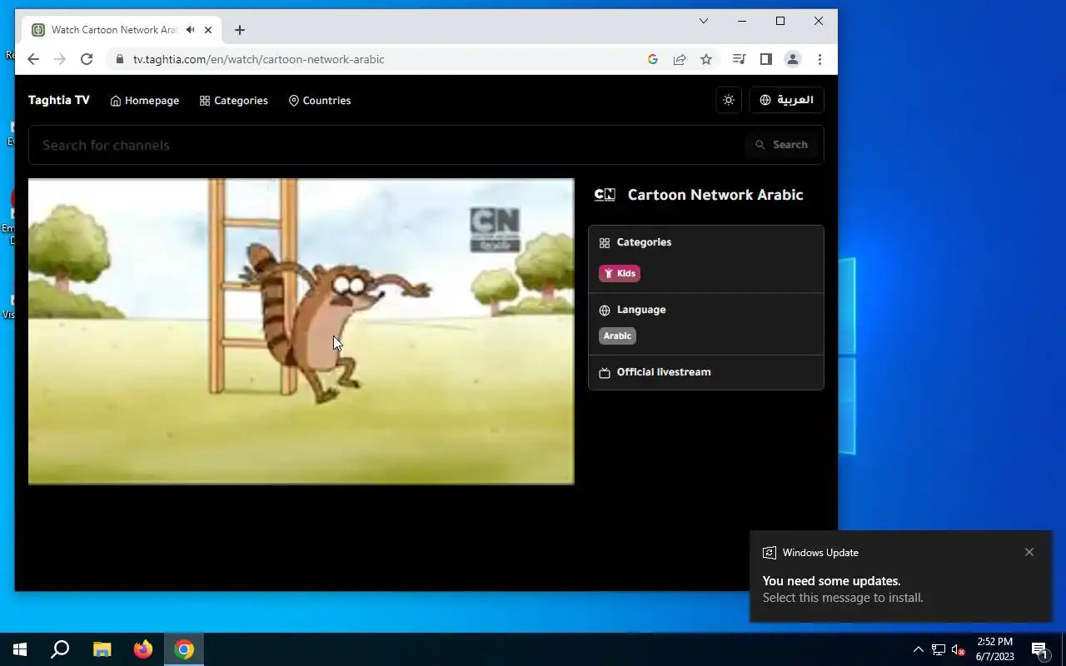
Task: Click the Google icon in the address bar
Action: coord(653,59)
